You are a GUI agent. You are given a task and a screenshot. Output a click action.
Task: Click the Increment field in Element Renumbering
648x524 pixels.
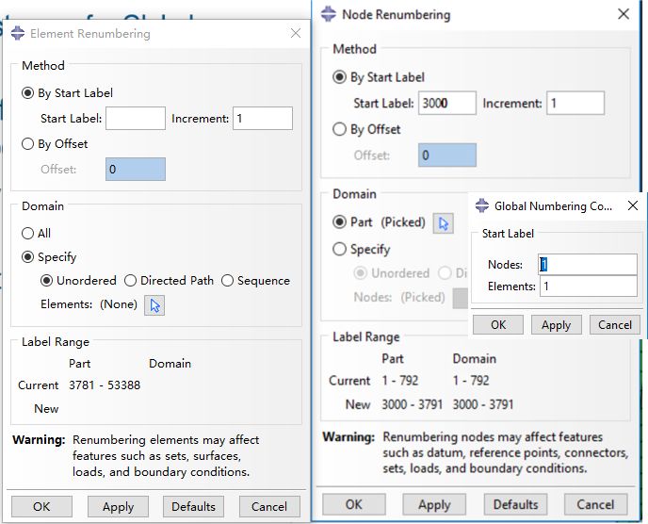(263, 119)
